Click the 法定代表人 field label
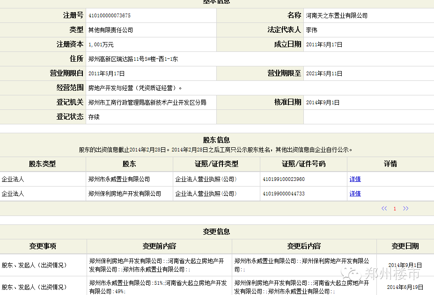The height and width of the screenshot is (295, 434). (x=284, y=29)
